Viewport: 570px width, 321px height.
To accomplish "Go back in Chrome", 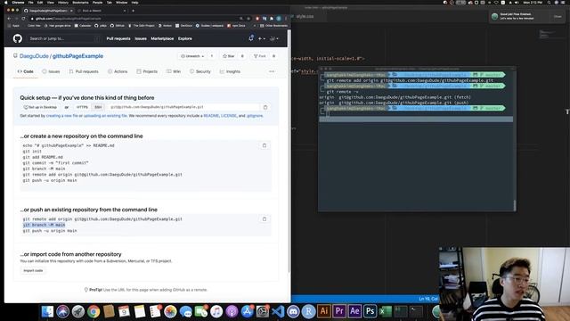I will pos(9,18).
